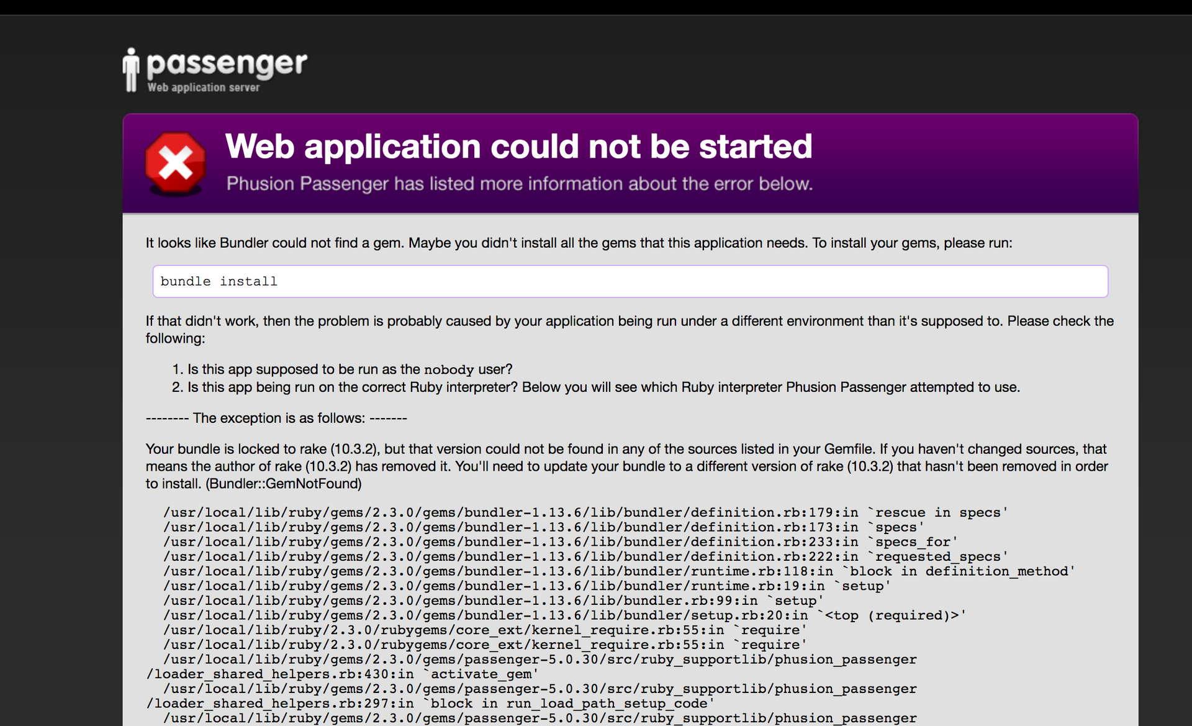This screenshot has height=726, width=1192.
Task: Click the 'Phusion Passenger has listed more information' subtitle
Action: click(520, 184)
